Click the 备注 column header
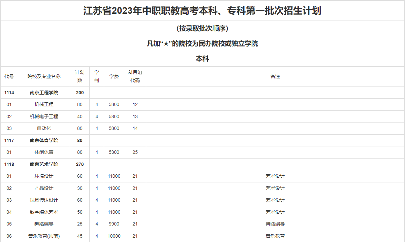405x242 pixels. coord(275,76)
